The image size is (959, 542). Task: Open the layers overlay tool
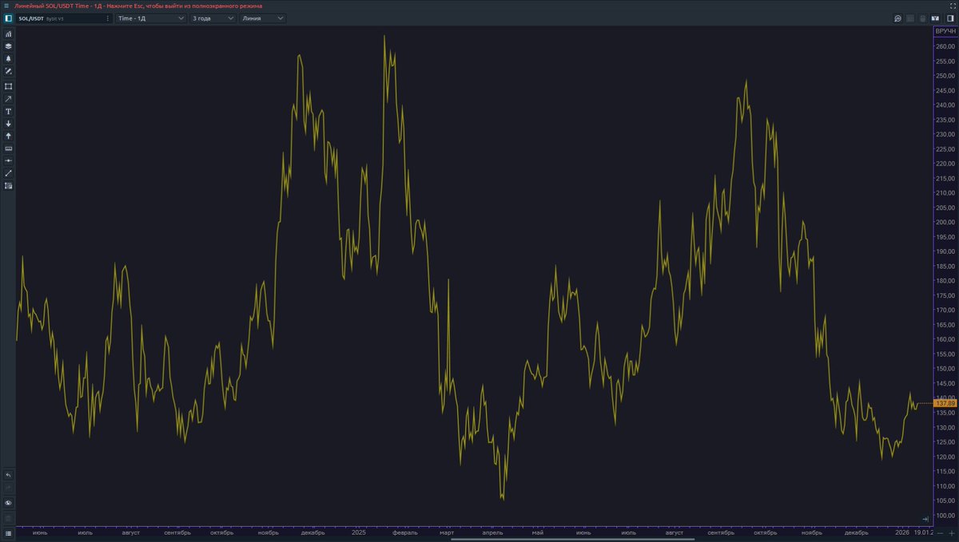(9, 46)
